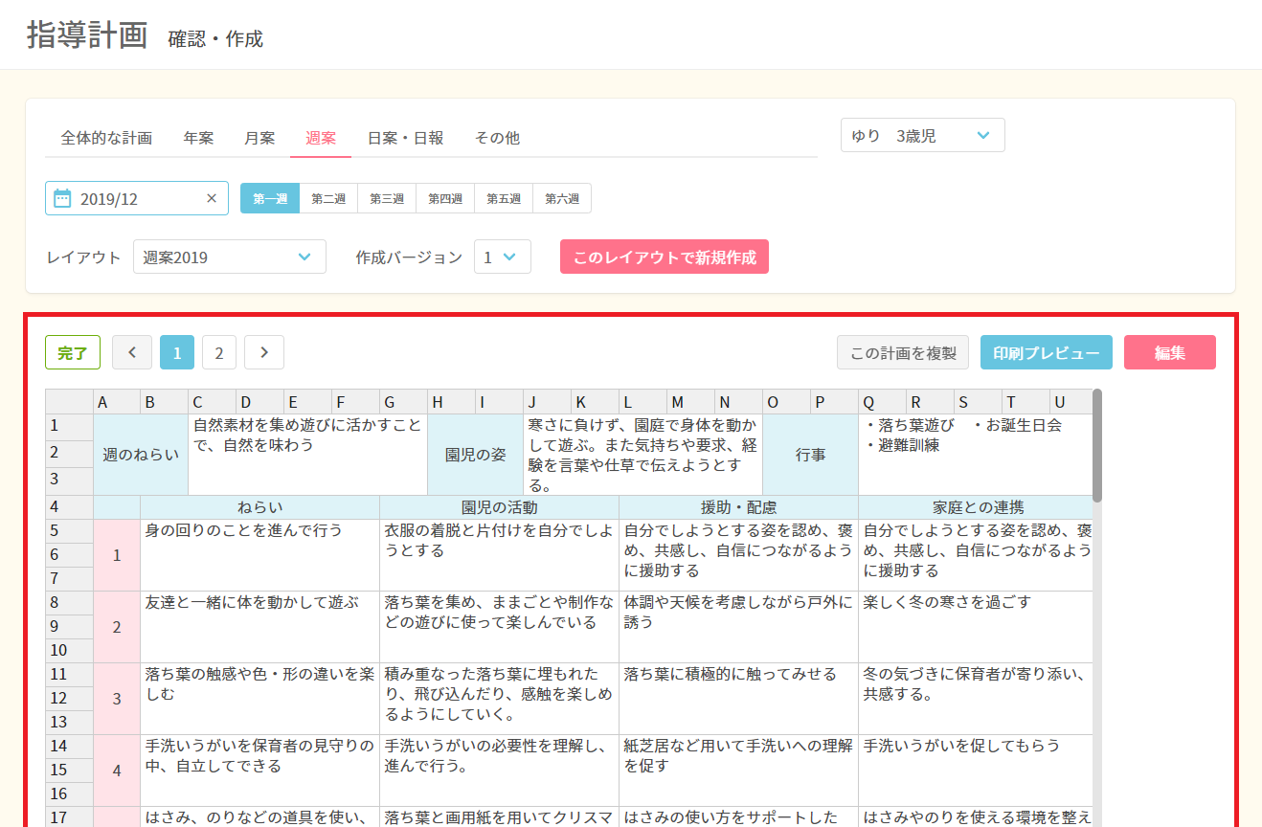This screenshot has height=827, width=1262.
Task: Click the 週のねらい label cell
Action: pos(141,455)
